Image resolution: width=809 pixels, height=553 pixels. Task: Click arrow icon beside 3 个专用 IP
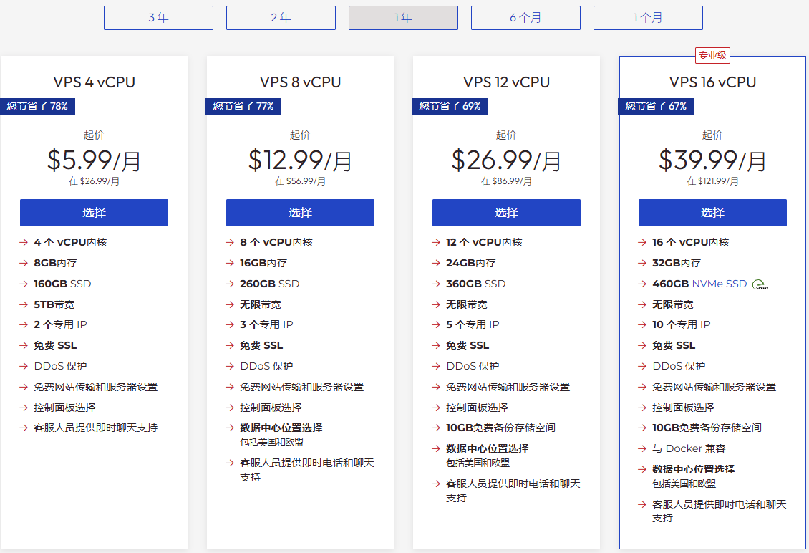pyautogui.click(x=230, y=324)
